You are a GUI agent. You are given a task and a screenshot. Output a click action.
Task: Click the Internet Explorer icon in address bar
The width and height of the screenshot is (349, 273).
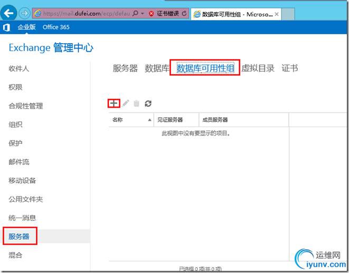click(x=37, y=14)
